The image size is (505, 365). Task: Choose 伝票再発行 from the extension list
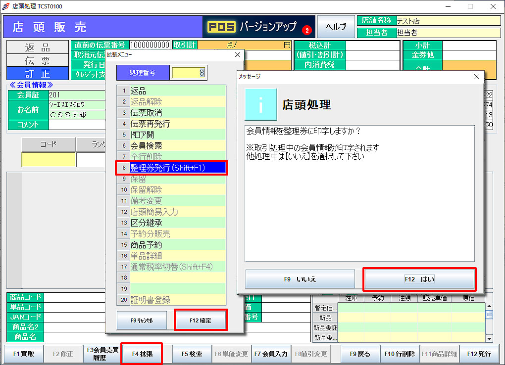(171, 124)
